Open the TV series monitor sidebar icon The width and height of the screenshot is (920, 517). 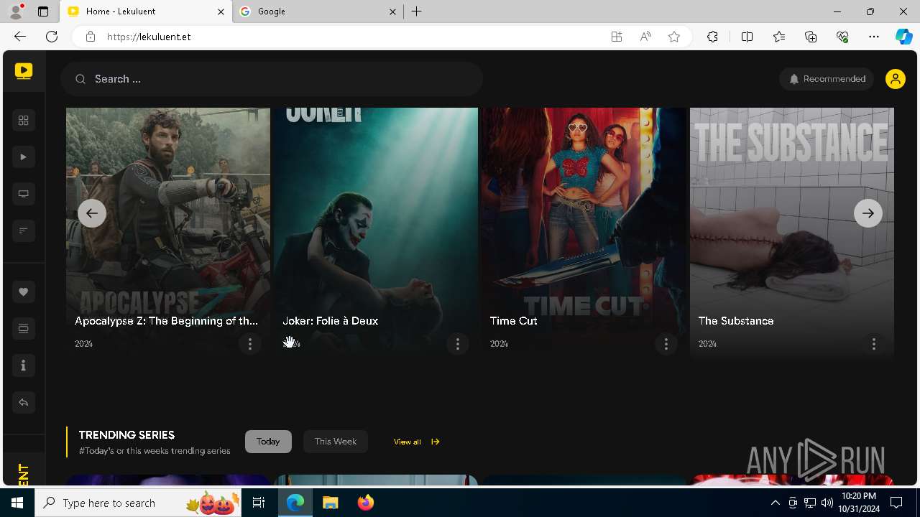[23, 194]
